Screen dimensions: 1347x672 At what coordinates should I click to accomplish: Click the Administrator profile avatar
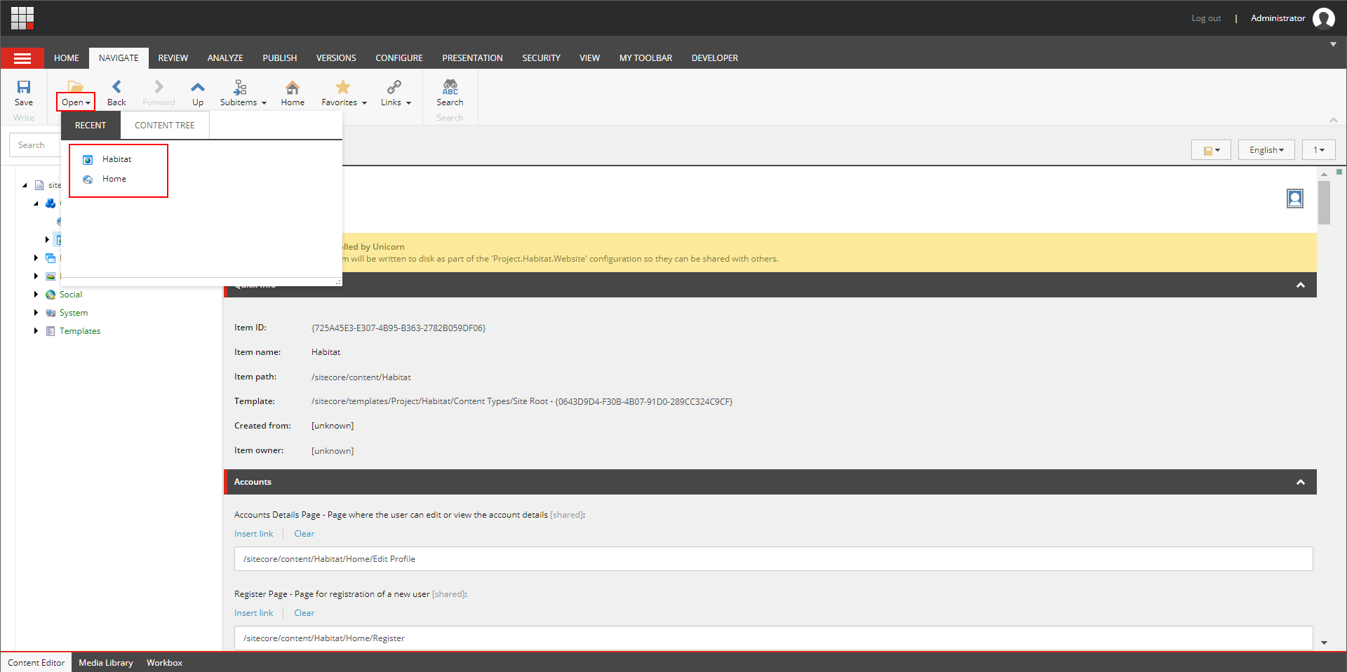(x=1323, y=18)
